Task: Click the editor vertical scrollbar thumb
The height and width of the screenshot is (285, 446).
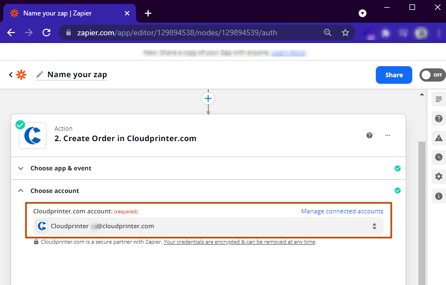Action: point(422,213)
